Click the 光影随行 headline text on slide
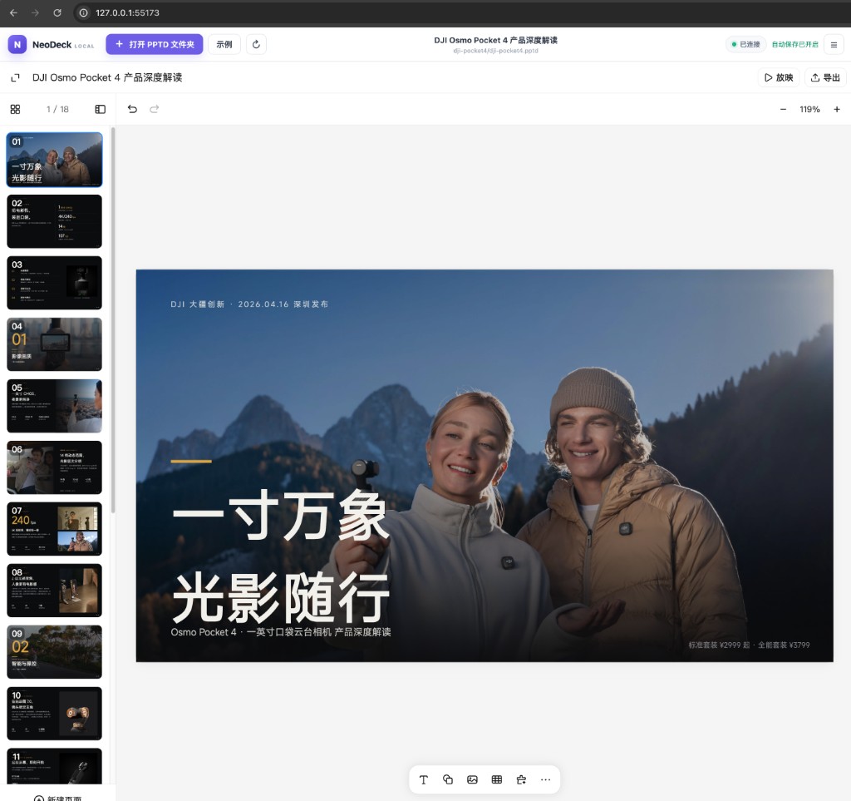Image resolution: width=851 pixels, height=801 pixels. point(281,597)
